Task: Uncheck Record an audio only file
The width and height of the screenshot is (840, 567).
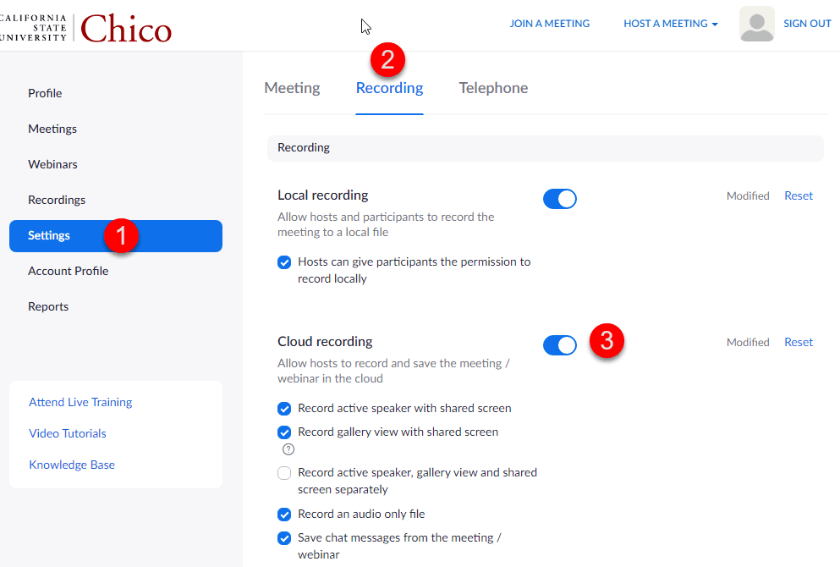Action: pyautogui.click(x=284, y=514)
